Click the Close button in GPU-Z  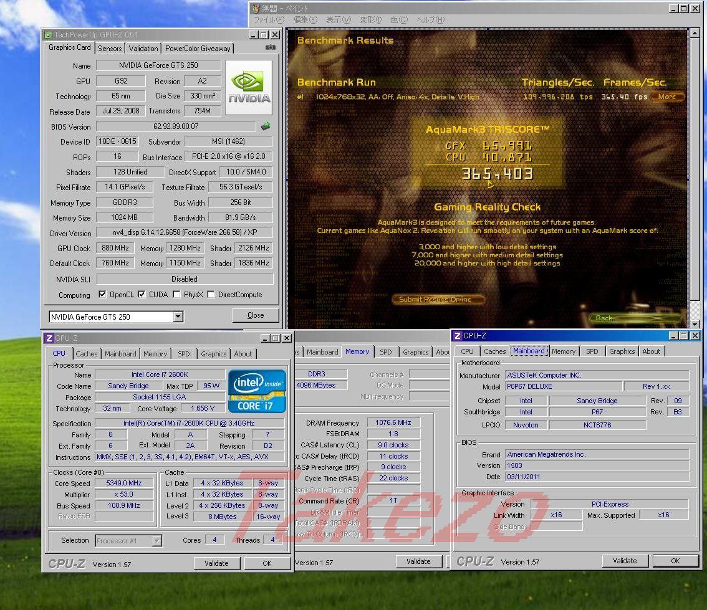point(256,315)
